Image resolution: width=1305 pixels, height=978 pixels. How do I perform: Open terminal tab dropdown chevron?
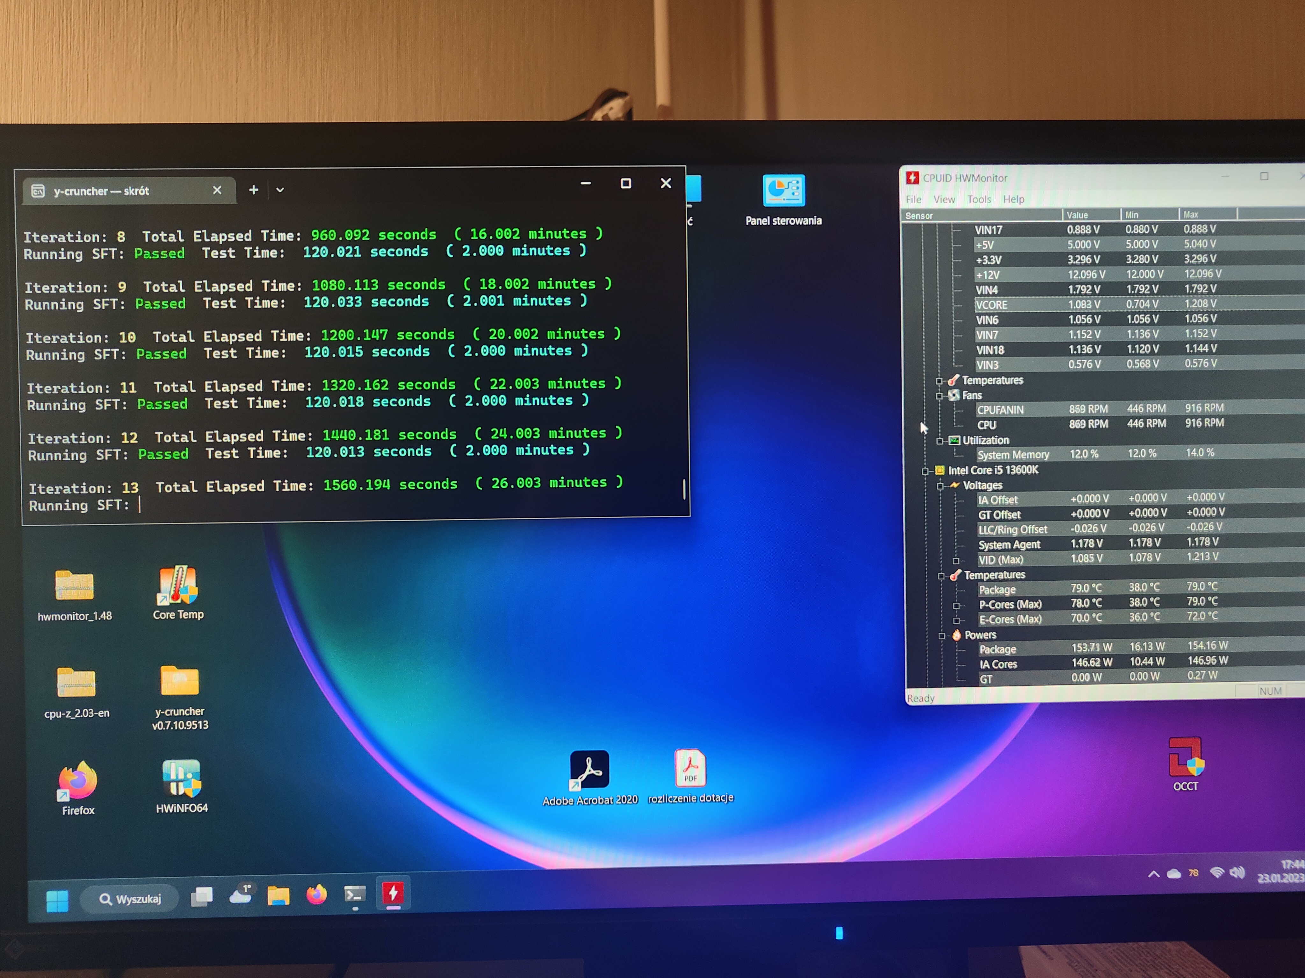(x=280, y=190)
